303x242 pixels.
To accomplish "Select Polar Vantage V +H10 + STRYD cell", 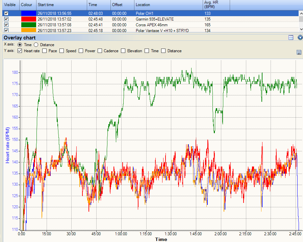I will click(162, 30).
